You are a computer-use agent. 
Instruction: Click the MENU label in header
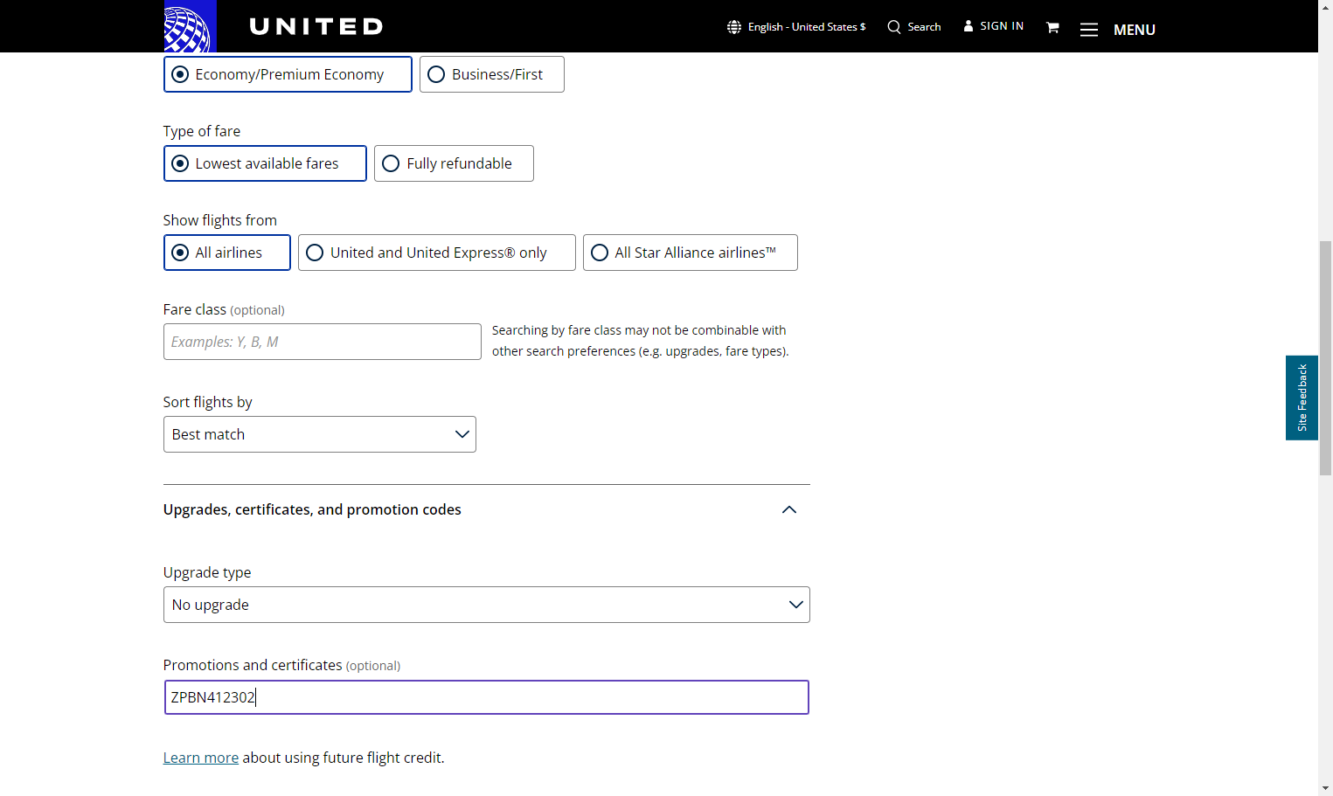point(1135,30)
